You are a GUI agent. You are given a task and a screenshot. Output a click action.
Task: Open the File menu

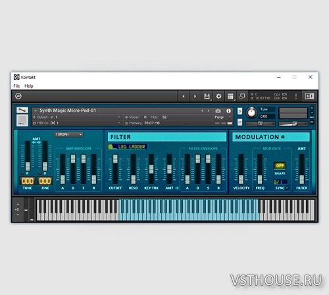click(16, 86)
